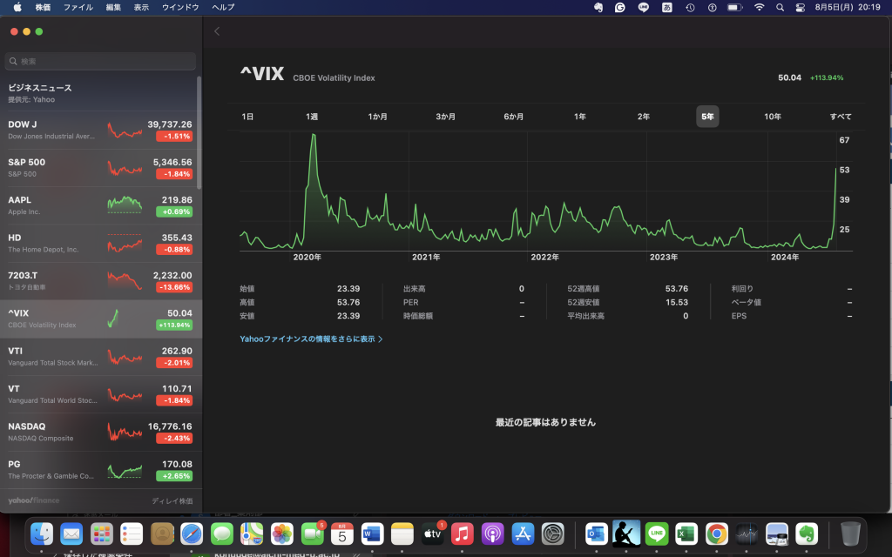The height and width of the screenshot is (557, 892).
Task: Toggle the DOW J -1.51% change badge
Action: click(174, 137)
